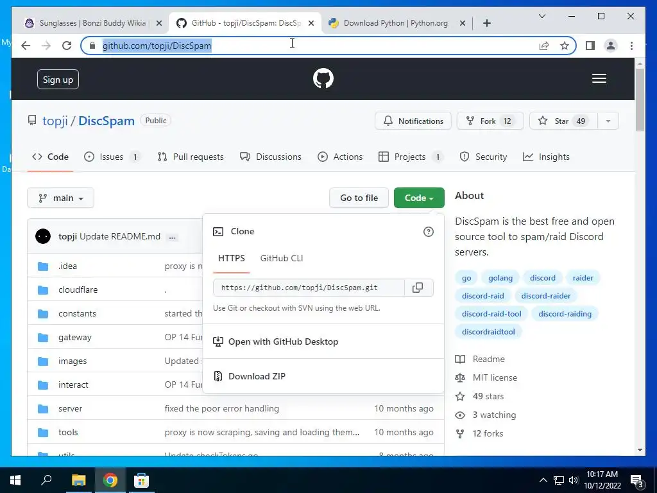This screenshot has height=493, width=657.
Task: Select the GitHub CLI clone tab
Action: pos(282,258)
